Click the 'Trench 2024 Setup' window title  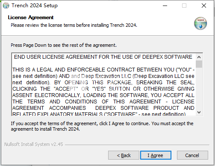pos(35,6)
